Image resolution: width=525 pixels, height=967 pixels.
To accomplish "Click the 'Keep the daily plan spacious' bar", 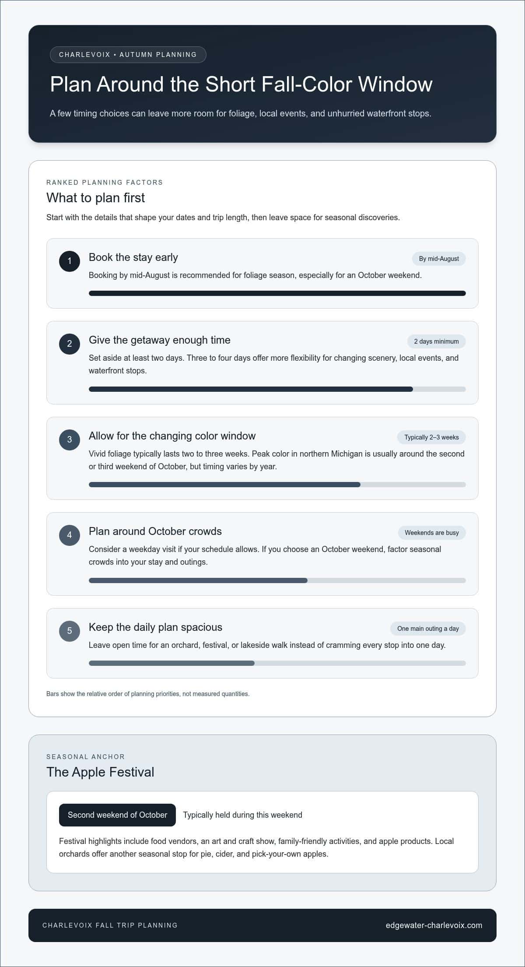I will [x=277, y=663].
